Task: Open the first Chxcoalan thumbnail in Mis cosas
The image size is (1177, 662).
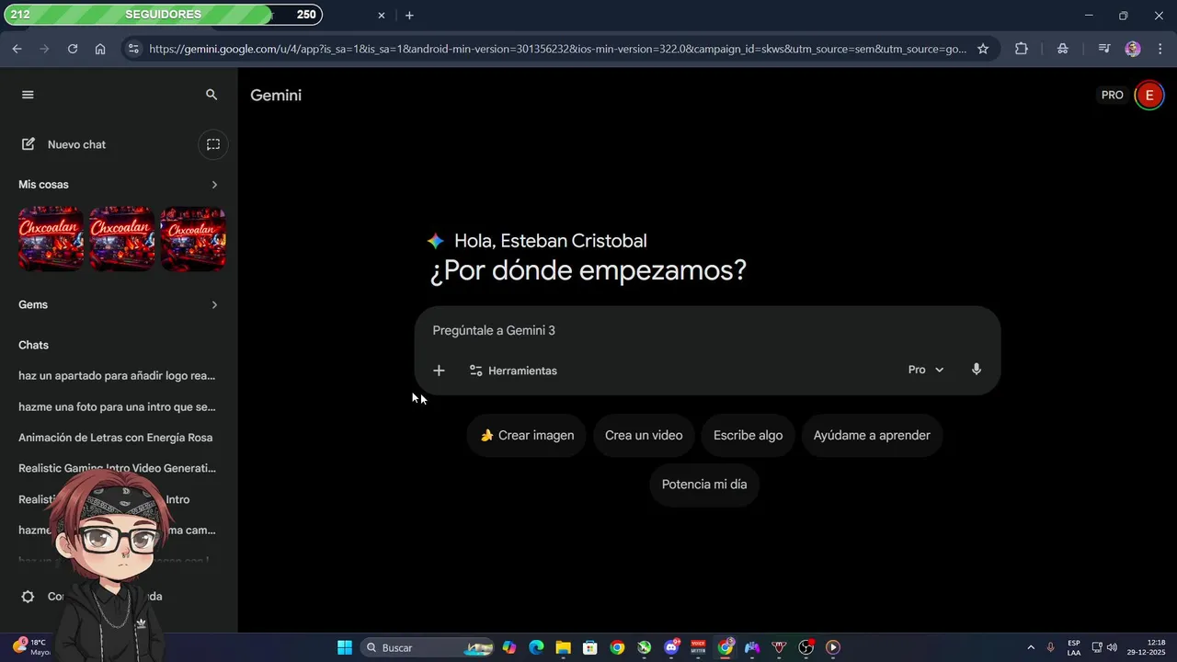Action: pyautogui.click(x=51, y=239)
